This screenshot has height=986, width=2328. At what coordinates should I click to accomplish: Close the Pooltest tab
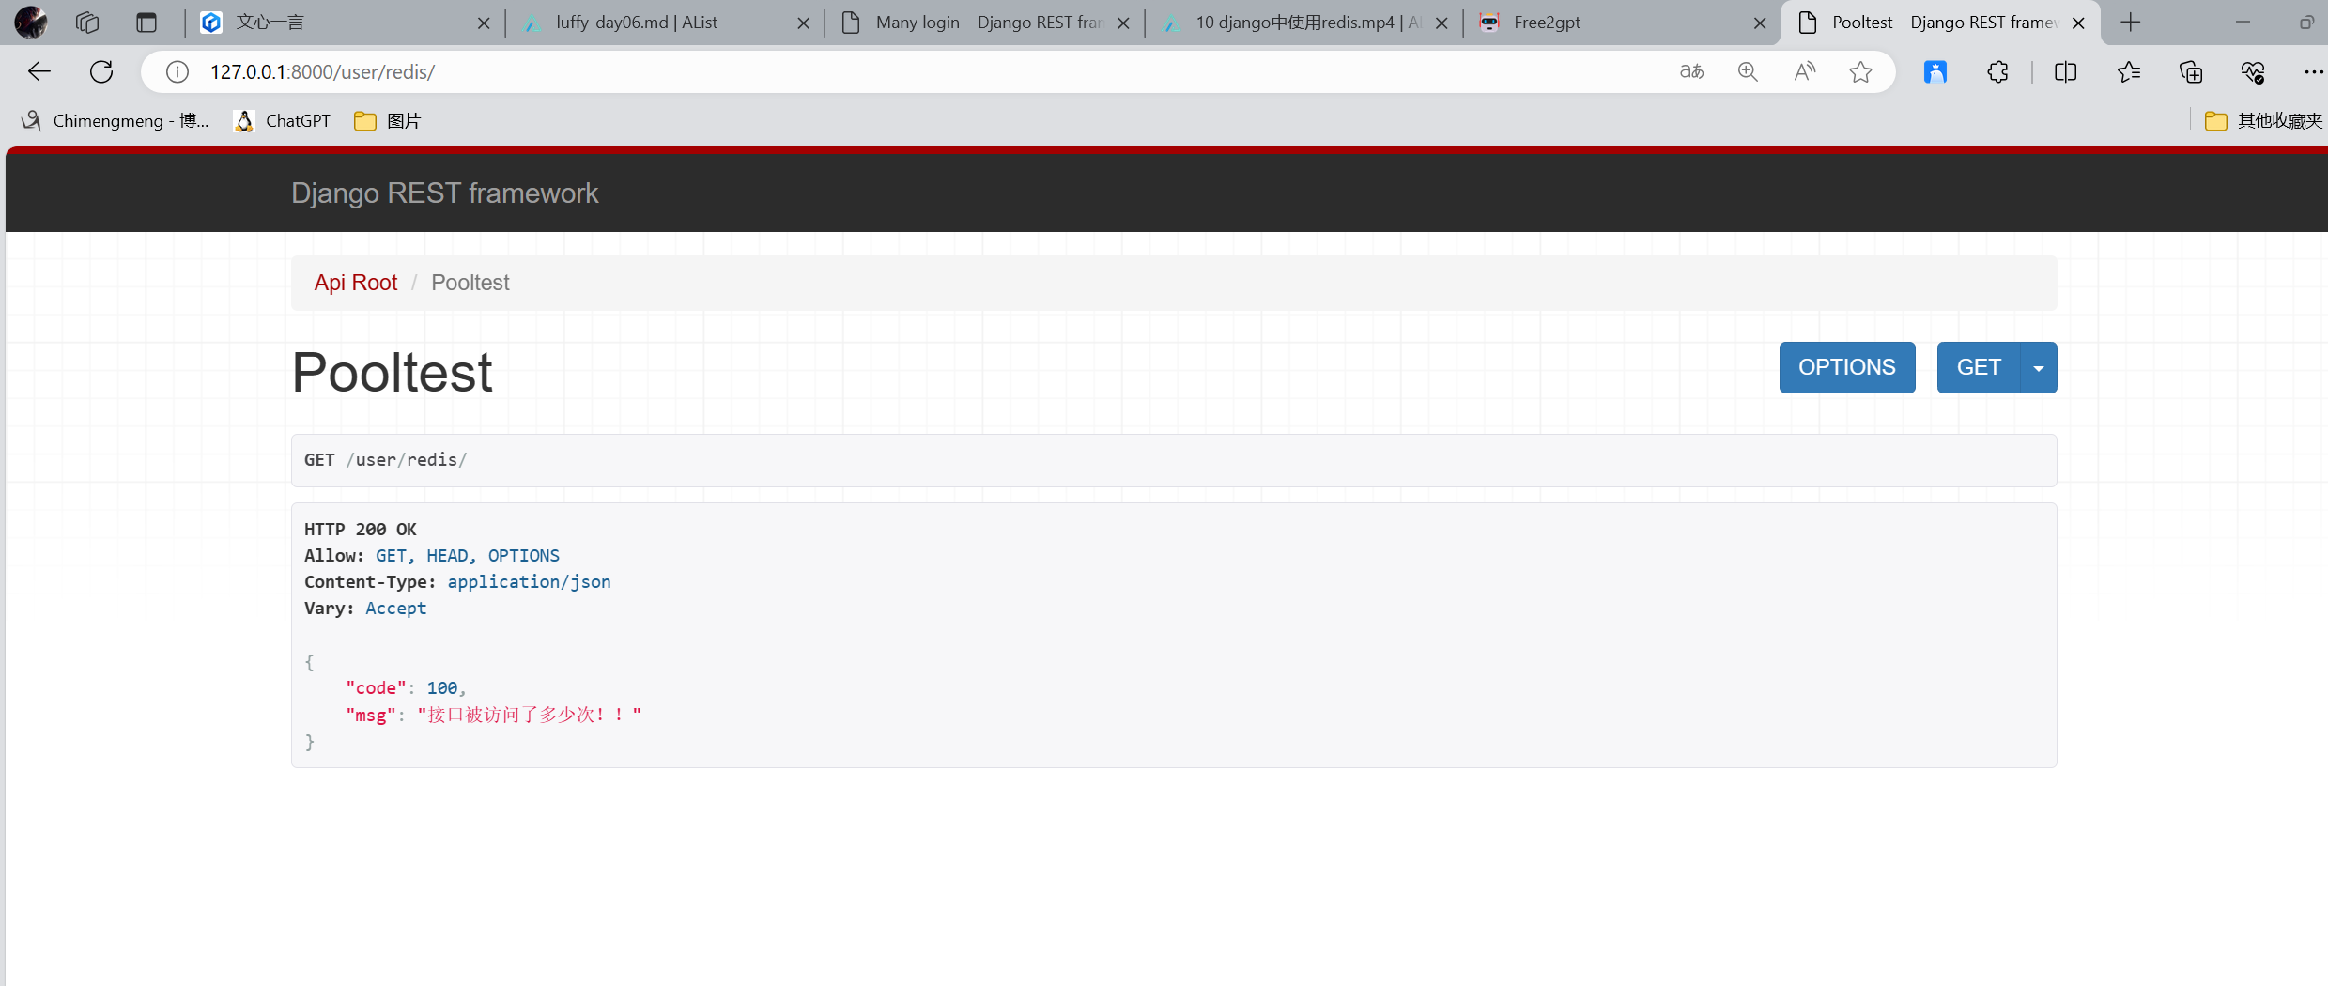(2078, 23)
